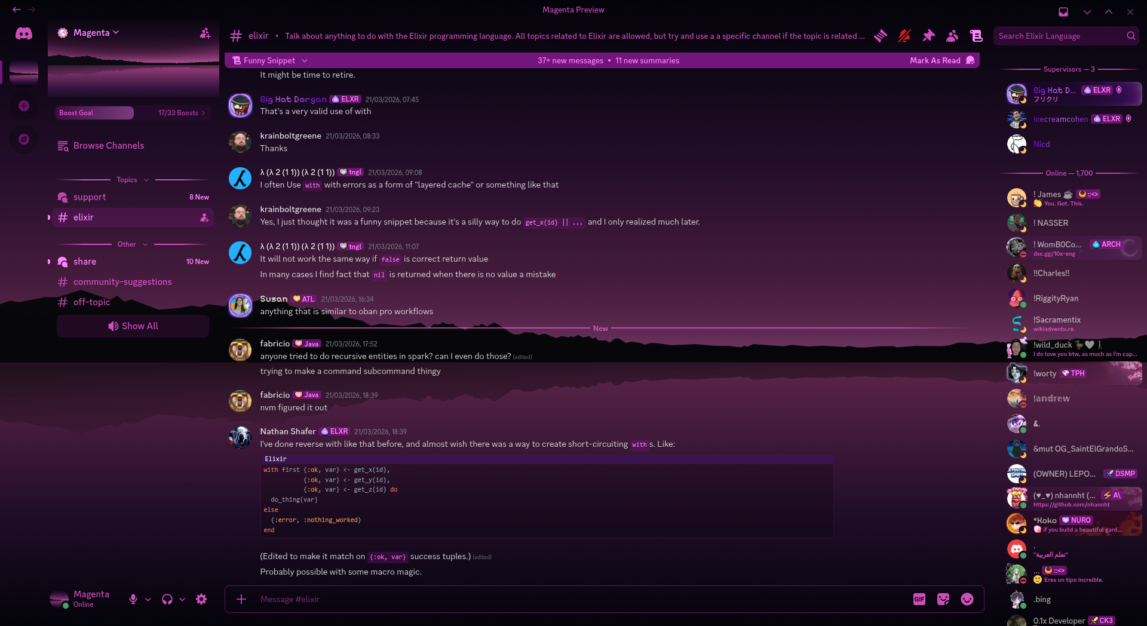Viewport: 1147px width, 626px height.
Task: Open Nicd's avatar in member list
Action: click(x=1017, y=144)
